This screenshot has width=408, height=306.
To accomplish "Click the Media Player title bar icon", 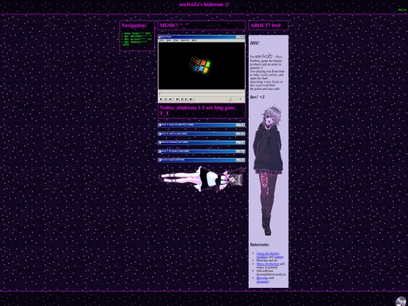I will coord(159,37).
